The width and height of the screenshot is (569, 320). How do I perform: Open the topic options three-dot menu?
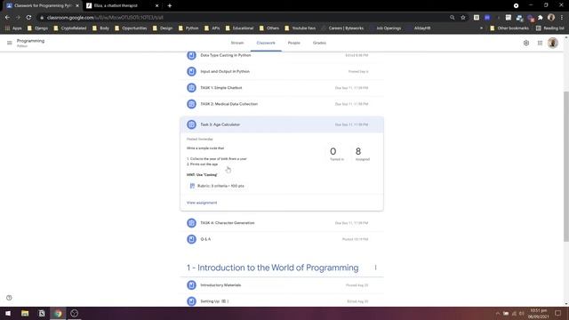coord(375,268)
